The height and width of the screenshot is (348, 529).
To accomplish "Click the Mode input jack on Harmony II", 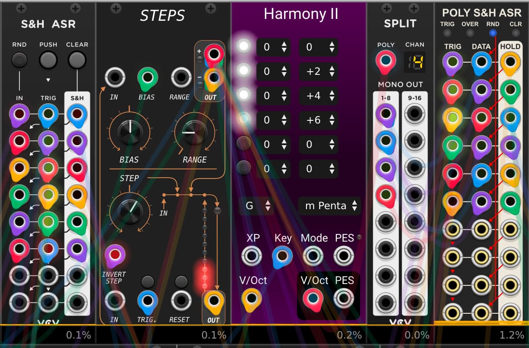I will tap(313, 256).
